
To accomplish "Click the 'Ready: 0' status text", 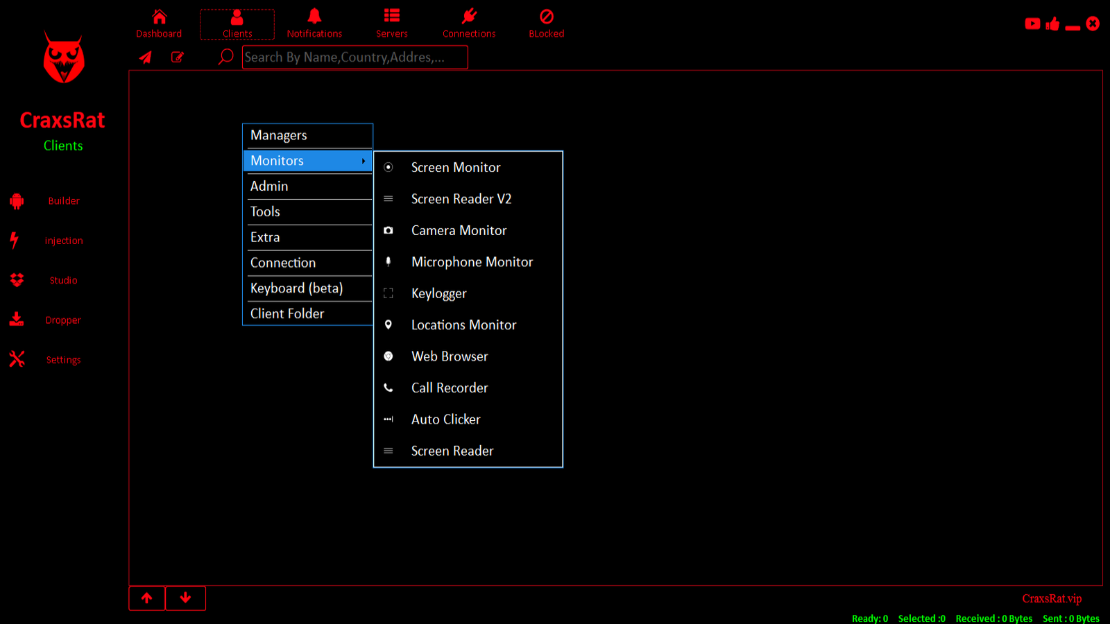I will tap(870, 618).
